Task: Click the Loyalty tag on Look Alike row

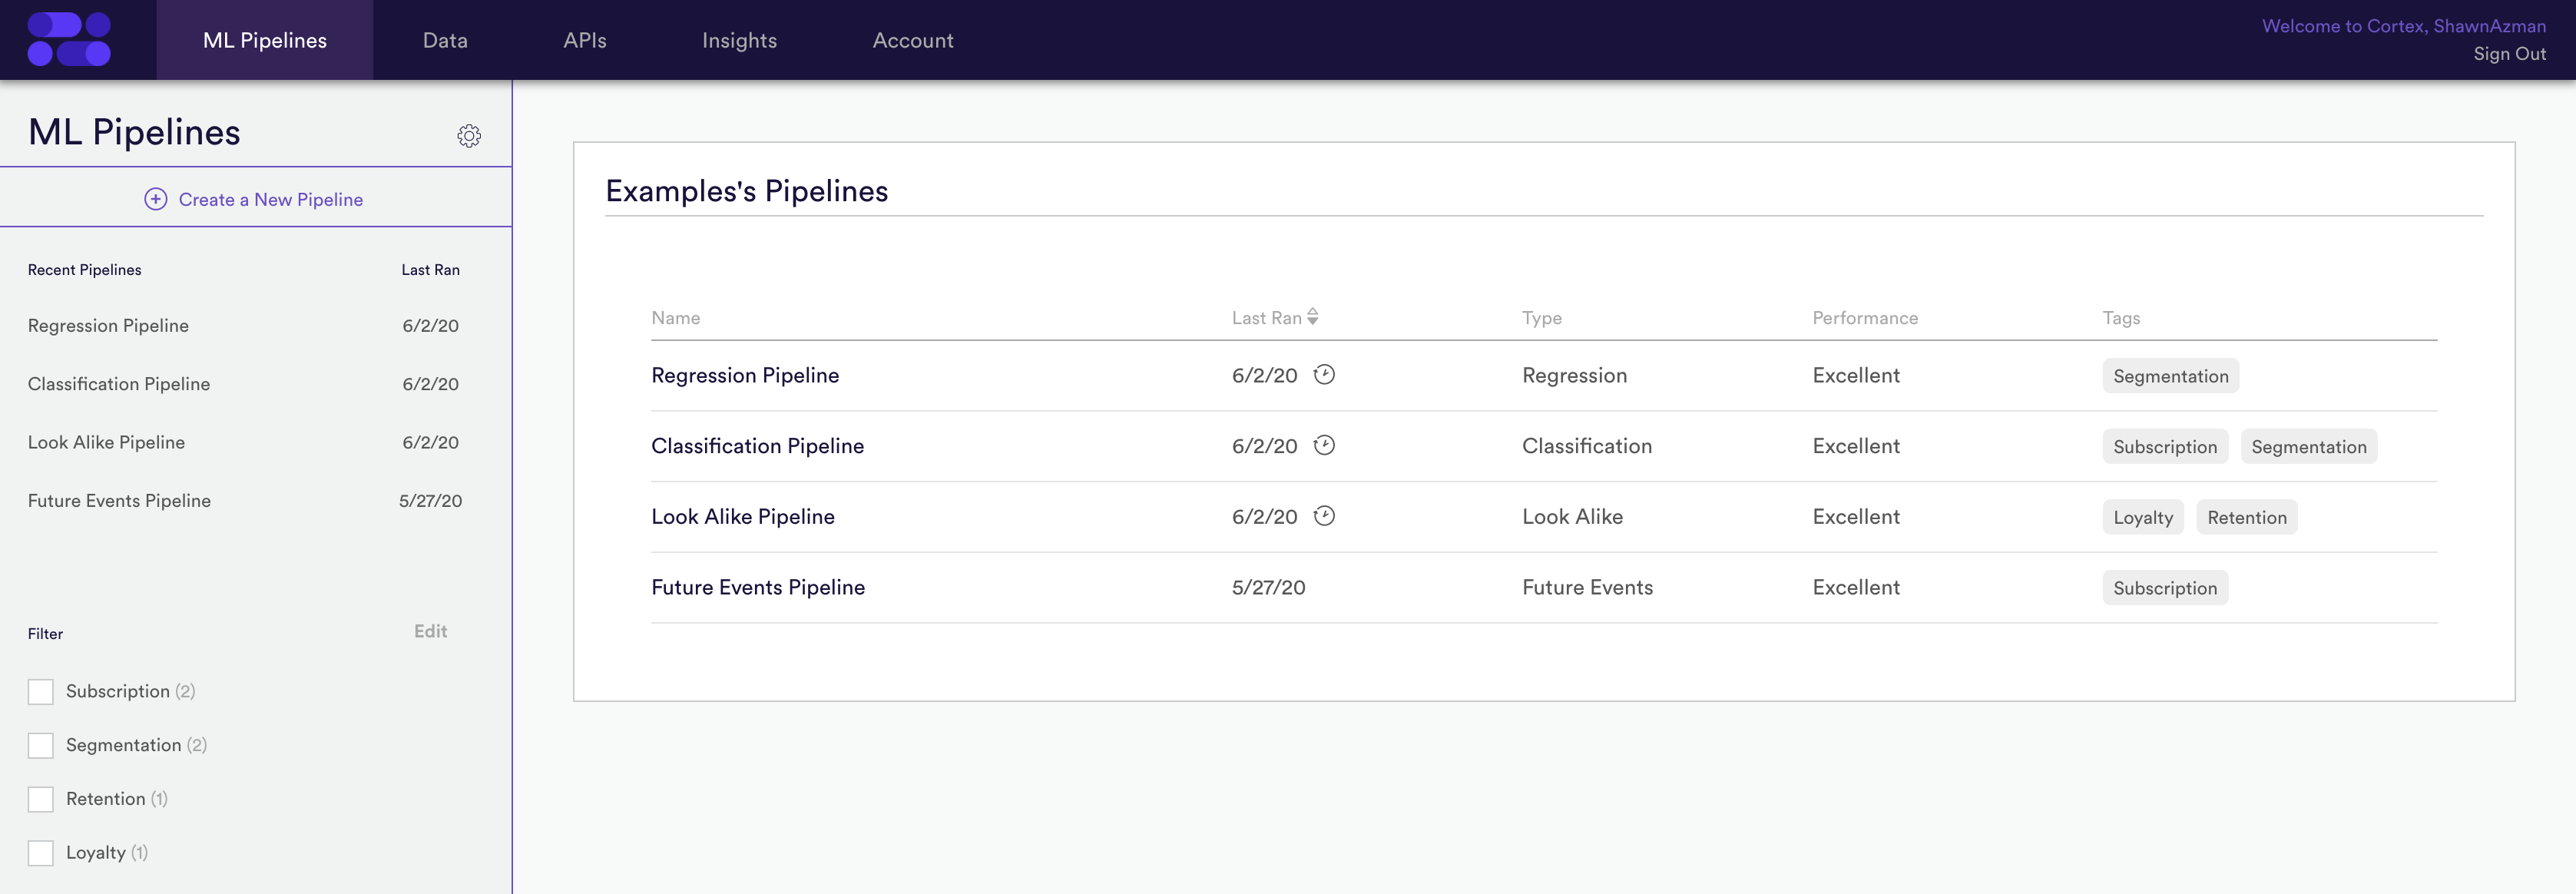Action: pos(2143,517)
